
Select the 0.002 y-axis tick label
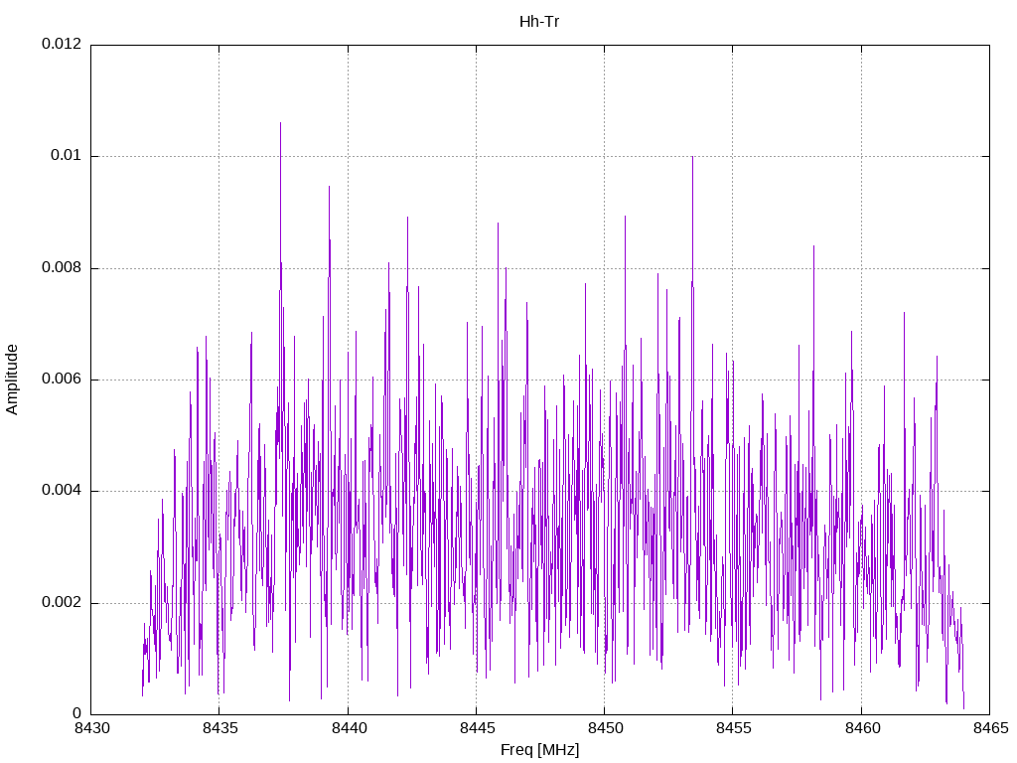(62, 602)
